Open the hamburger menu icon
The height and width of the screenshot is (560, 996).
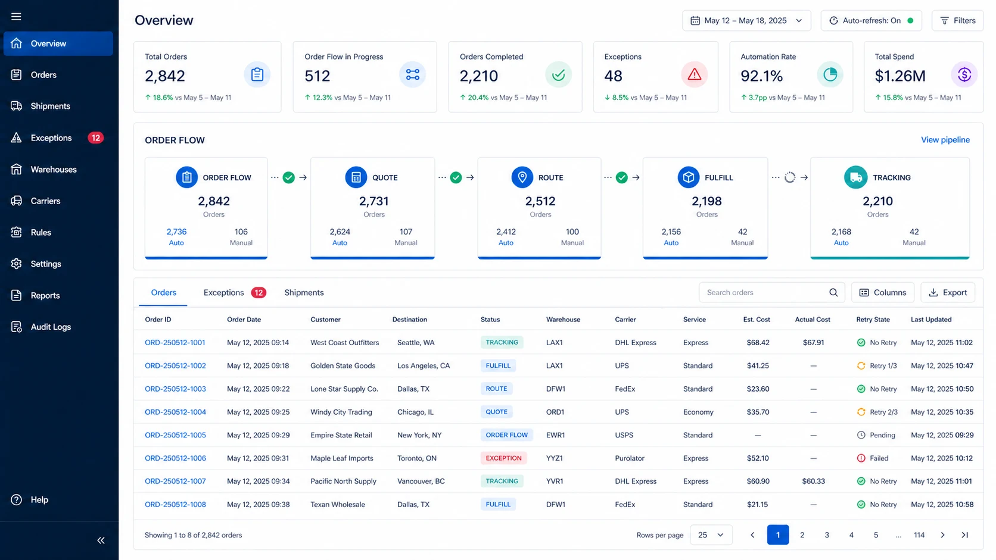coord(16,17)
